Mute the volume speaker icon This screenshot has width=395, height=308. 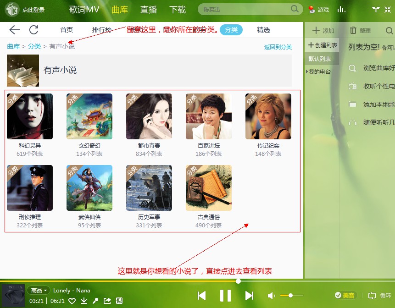pyautogui.click(x=271, y=296)
